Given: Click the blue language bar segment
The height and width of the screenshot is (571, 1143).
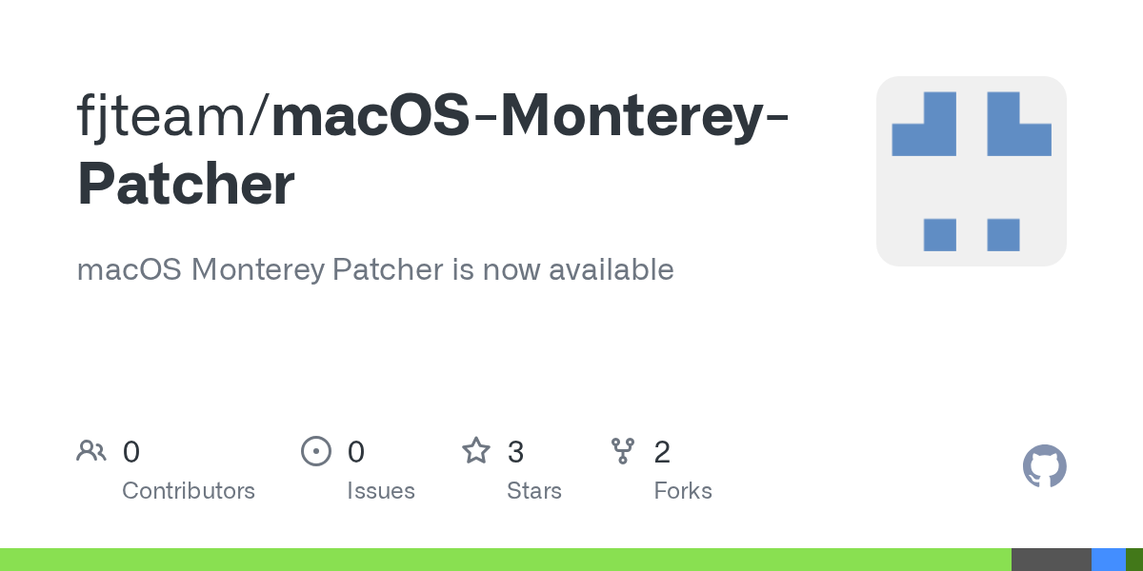Looking at the screenshot, I should (x=1109, y=560).
